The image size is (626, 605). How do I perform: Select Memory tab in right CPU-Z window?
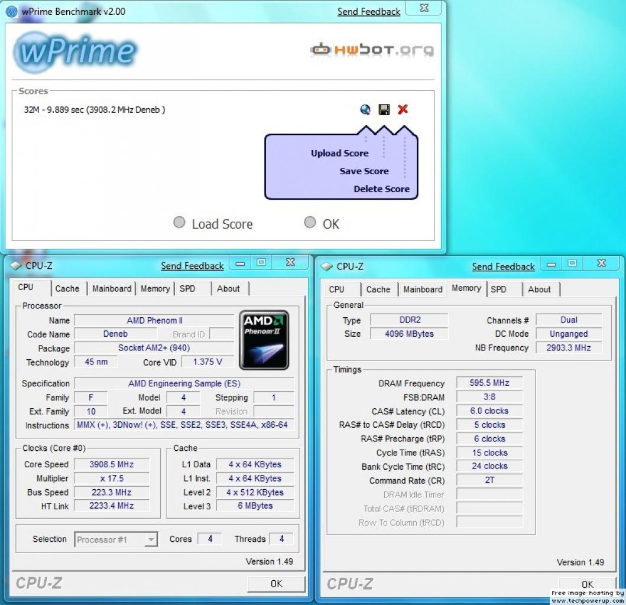click(x=466, y=288)
